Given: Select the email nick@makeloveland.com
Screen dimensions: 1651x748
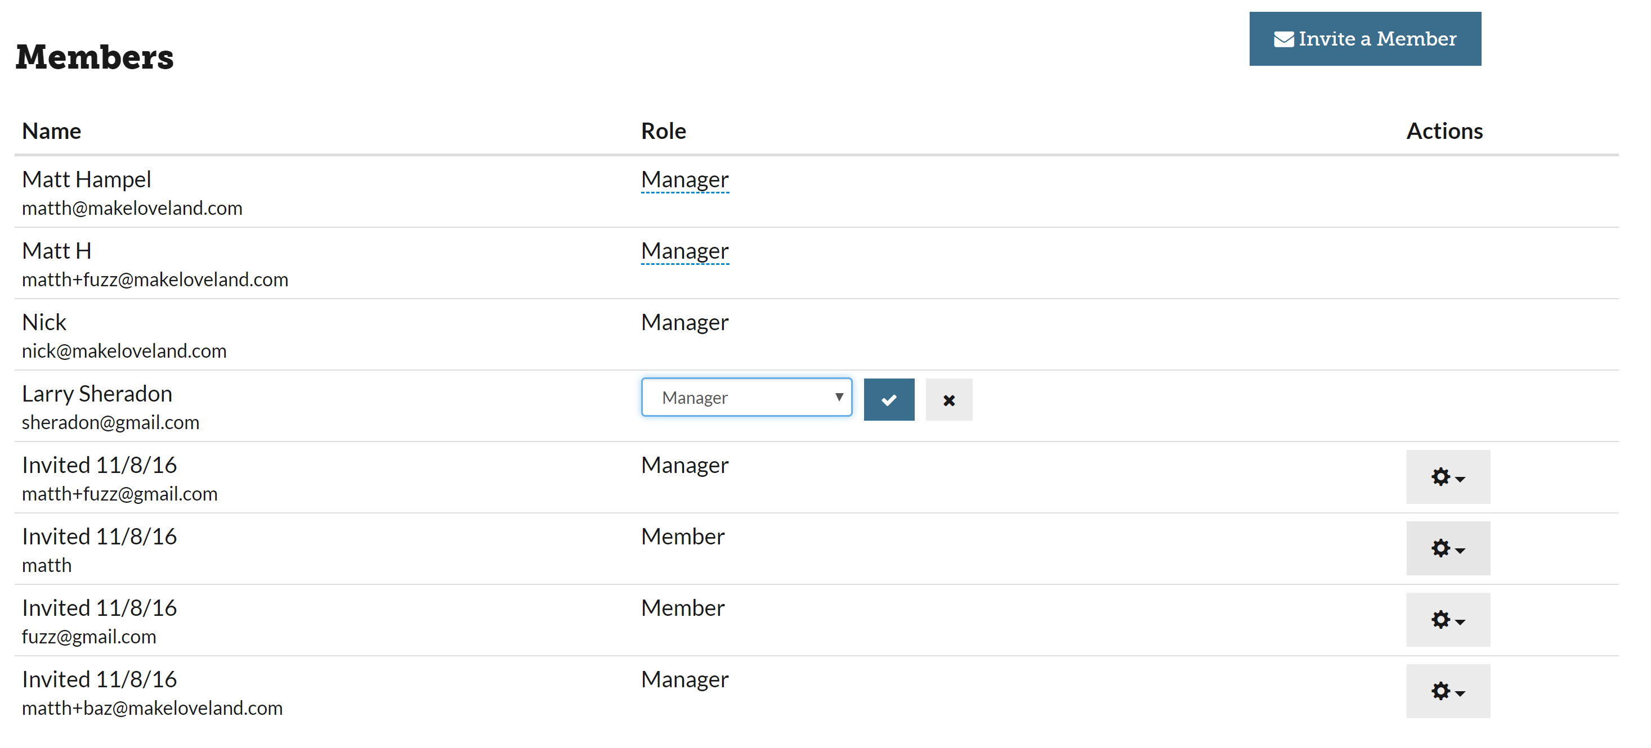Looking at the screenshot, I should click(124, 351).
